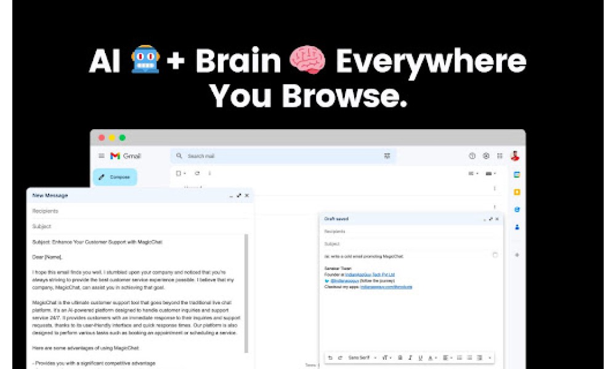
Task: Expand more formatting options arrow
Action: point(490,358)
